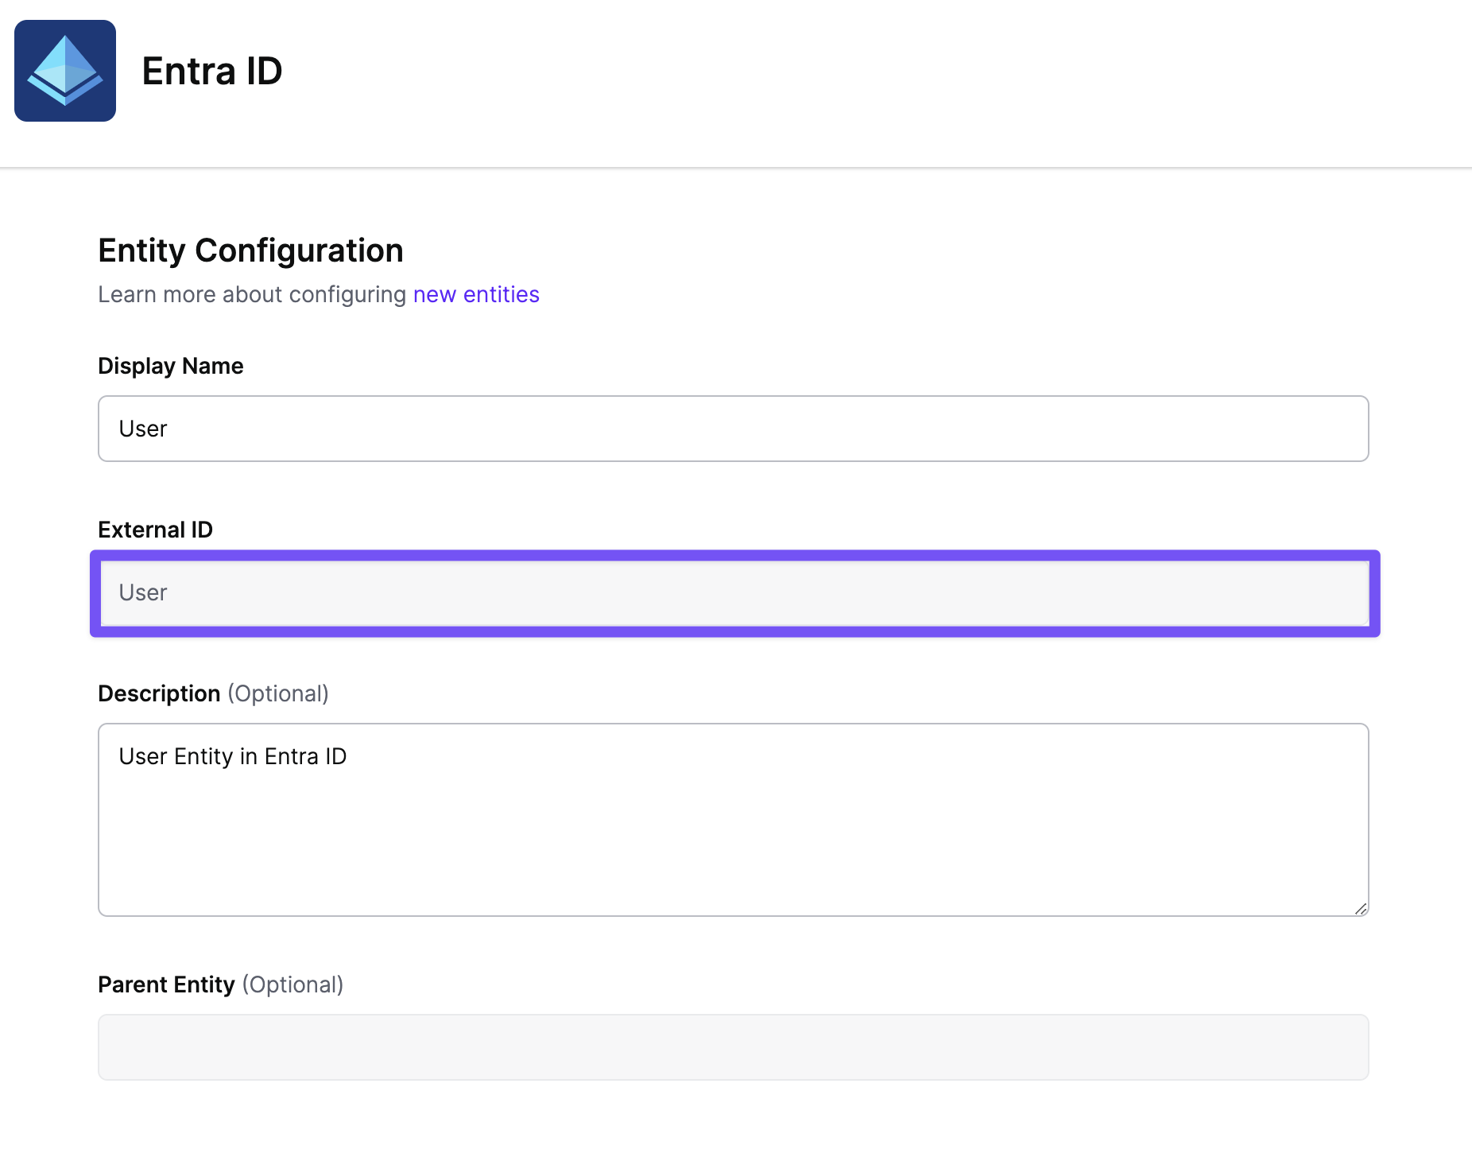Click the External ID label
This screenshot has height=1161, width=1472.
(x=156, y=530)
